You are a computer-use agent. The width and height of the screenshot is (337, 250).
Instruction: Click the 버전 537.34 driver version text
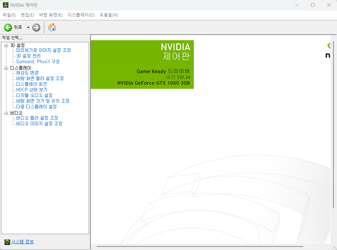pyautogui.click(x=178, y=77)
